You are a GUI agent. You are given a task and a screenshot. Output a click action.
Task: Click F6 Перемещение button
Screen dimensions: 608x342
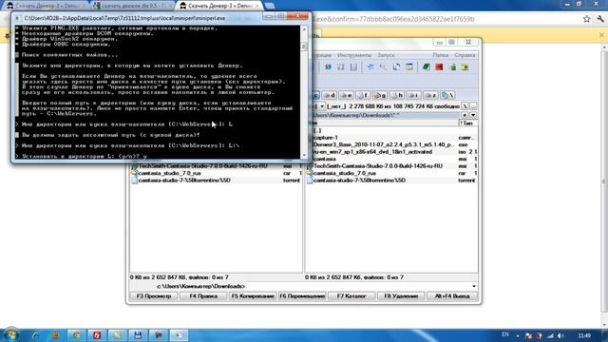[x=302, y=296]
